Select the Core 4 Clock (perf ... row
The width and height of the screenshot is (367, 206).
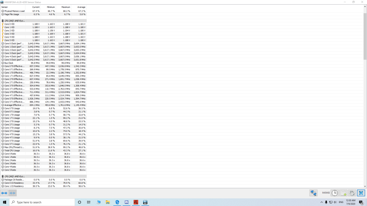coord(43,56)
